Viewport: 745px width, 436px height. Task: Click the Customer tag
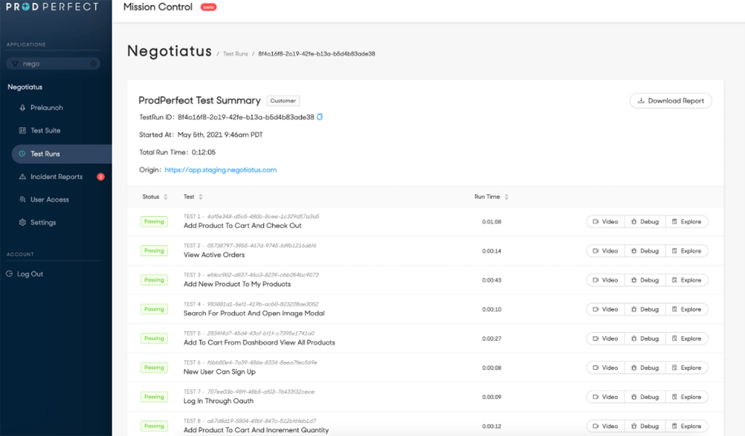(283, 100)
